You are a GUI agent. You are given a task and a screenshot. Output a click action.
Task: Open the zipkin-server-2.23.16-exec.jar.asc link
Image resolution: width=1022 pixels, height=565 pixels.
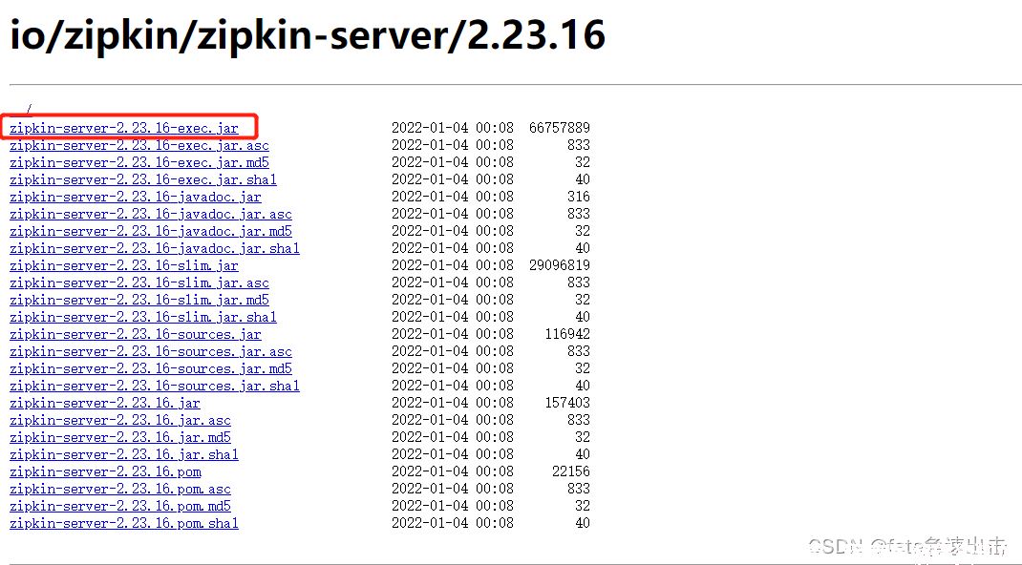tap(138, 145)
